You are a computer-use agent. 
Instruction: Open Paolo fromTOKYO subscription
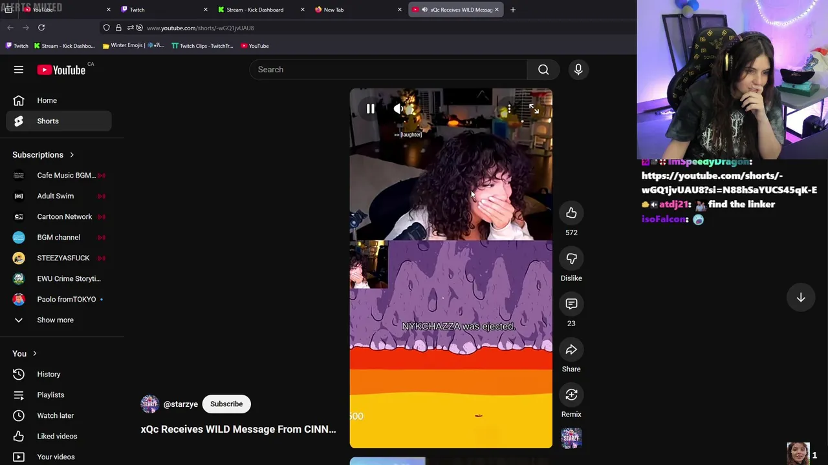pyautogui.click(x=59, y=299)
